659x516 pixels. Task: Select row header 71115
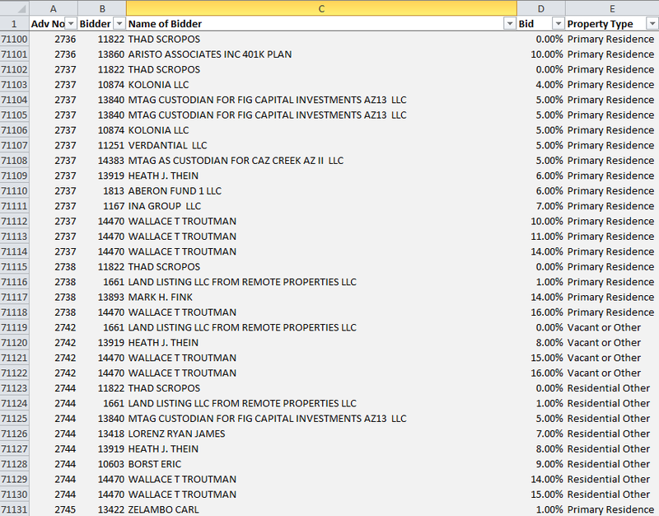coord(14,267)
